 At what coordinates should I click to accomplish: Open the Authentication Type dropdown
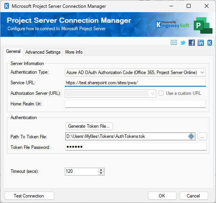(x=135, y=72)
